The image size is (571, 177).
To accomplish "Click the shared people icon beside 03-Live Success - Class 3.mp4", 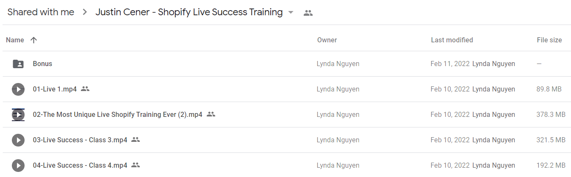I will point(136,140).
